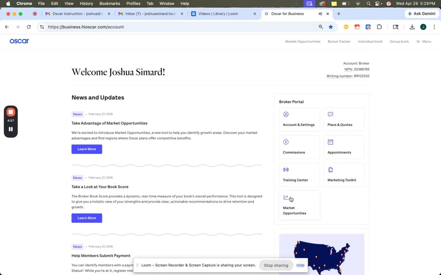
Task: Open Chrome profile avatar J
Action: (x=423, y=27)
